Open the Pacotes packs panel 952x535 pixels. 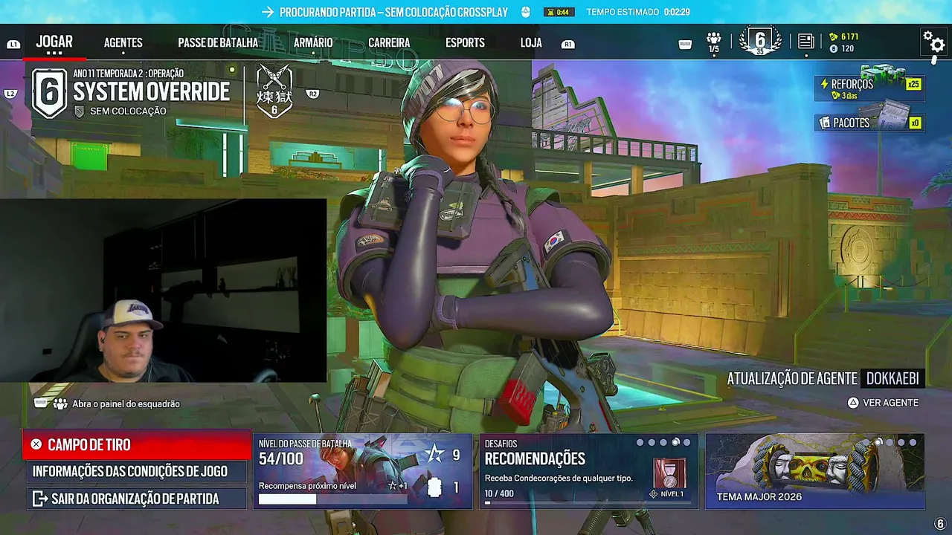pos(869,123)
